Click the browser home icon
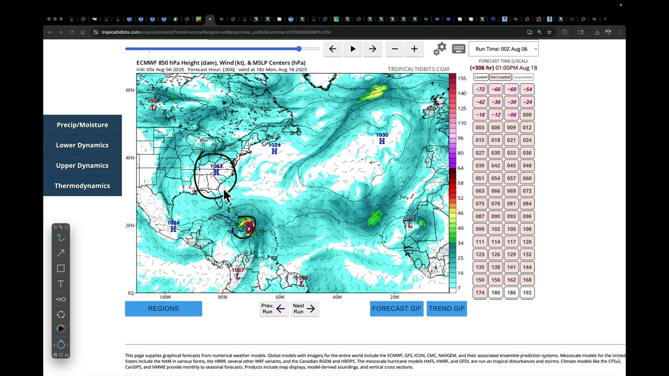Screen dimensions: 669x376 click(83, 32)
